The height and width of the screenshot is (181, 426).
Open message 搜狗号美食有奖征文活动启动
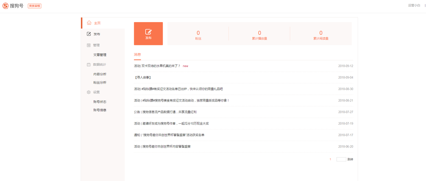click(182, 101)
